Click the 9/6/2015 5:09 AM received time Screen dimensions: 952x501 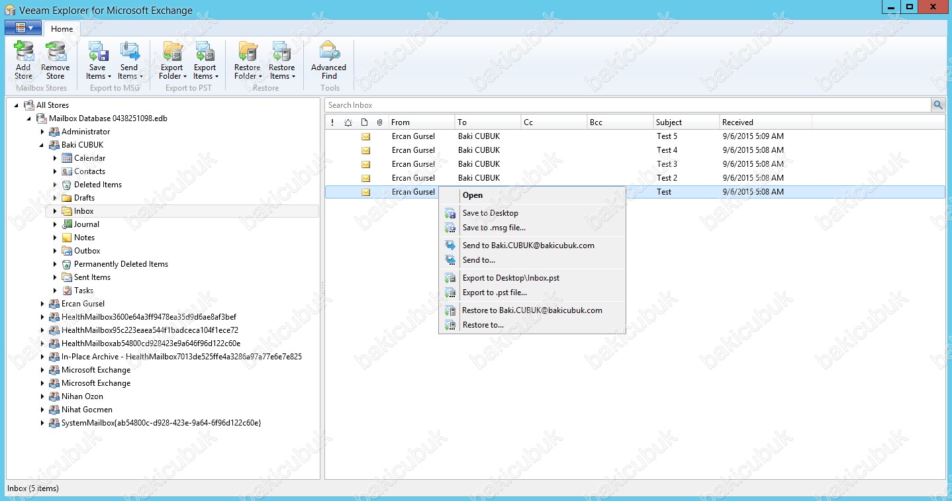click(753, 136)
